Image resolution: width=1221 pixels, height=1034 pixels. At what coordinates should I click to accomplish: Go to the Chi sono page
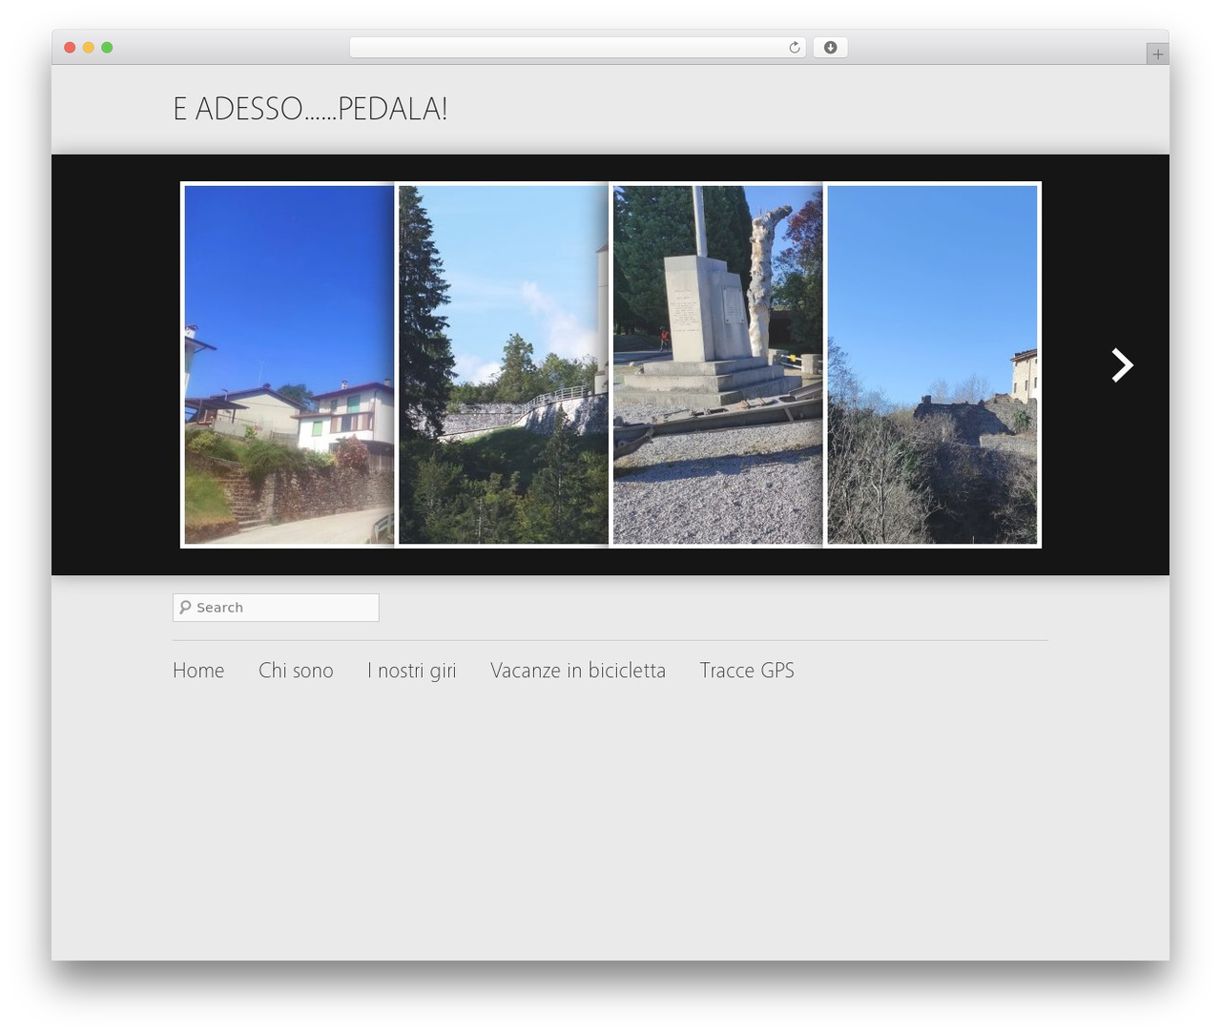pyautogui.click(x=296, y=671)
